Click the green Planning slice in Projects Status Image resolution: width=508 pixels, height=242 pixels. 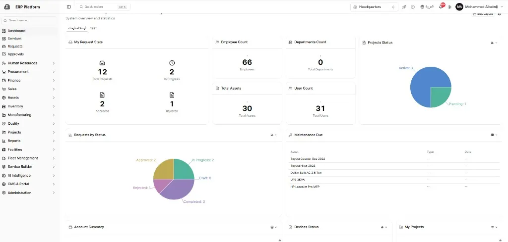pyautogui.click(x=439, y=96)
